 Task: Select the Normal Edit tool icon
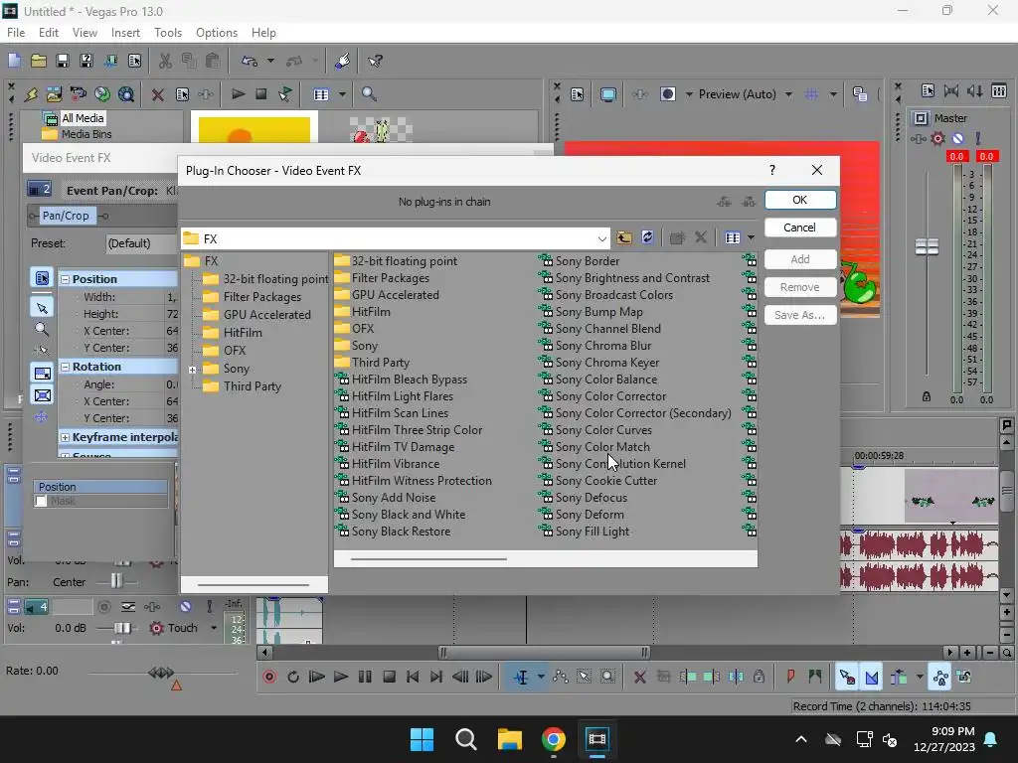[x=521, y=677]
